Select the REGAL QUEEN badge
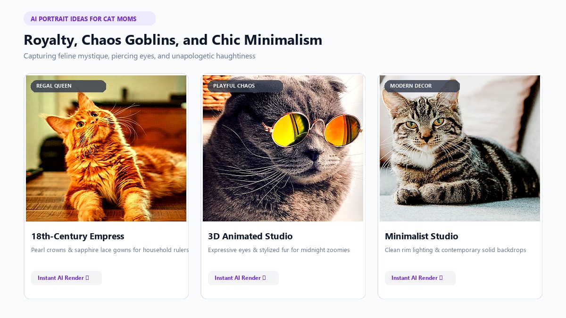 (68, 86)
